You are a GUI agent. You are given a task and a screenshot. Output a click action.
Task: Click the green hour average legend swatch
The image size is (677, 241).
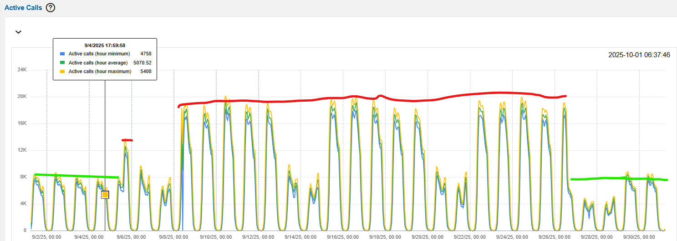(63, 63)
